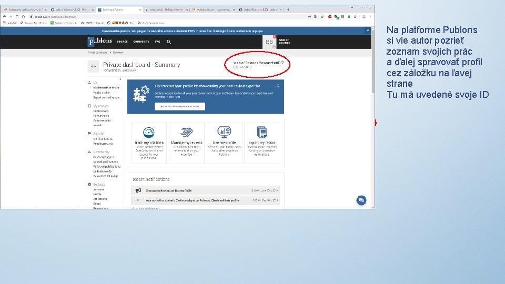The image size is (505, 284).
Task: Open Dashboard summary in sidebar
Action: pyautogui.click(x=106, y=88)
